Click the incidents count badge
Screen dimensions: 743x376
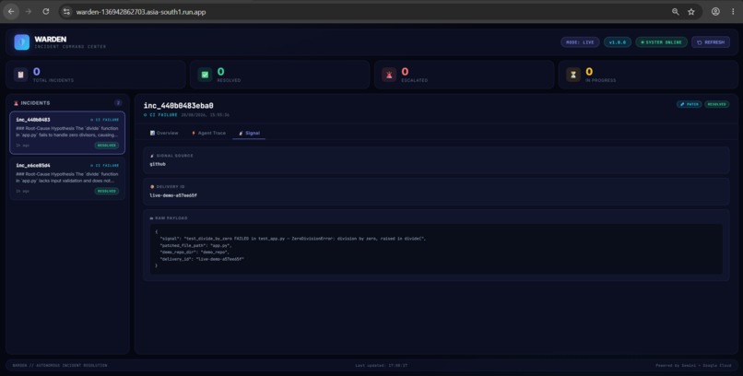pos(118,103)
